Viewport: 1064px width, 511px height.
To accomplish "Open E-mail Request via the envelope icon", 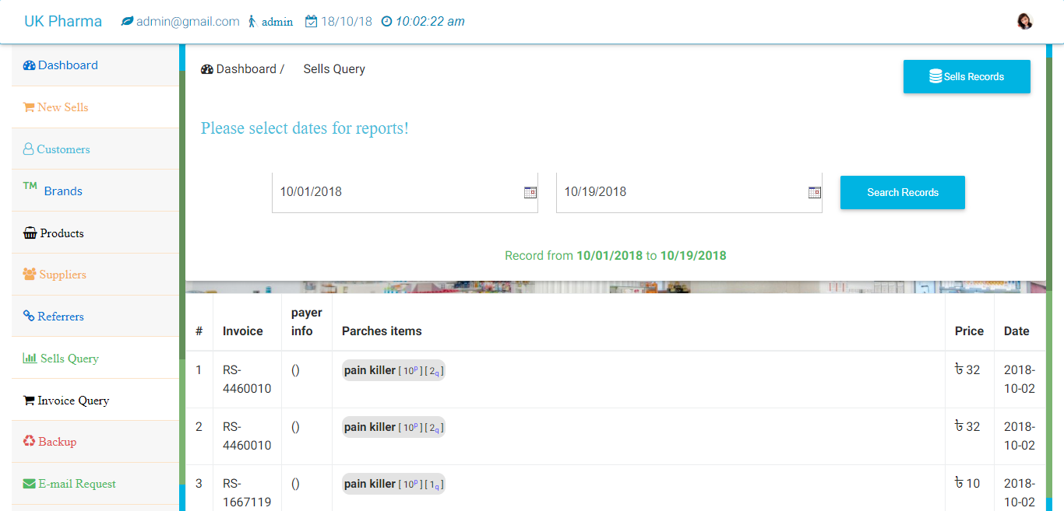I will coord(30,484).
